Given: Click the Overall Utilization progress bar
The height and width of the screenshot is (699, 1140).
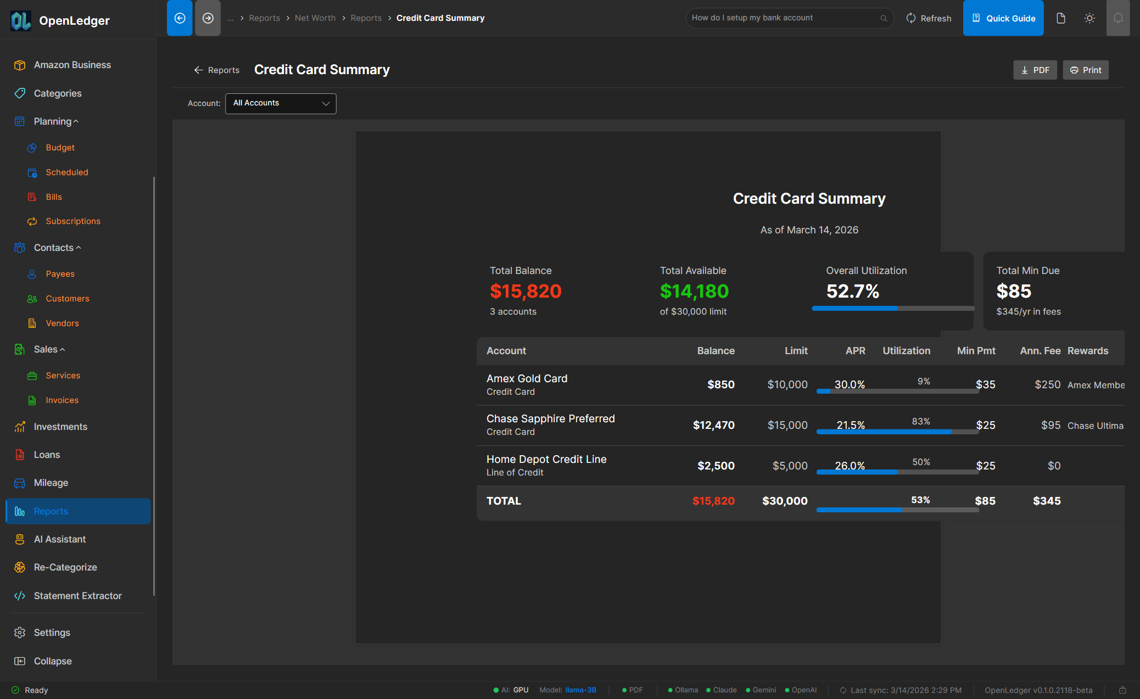Looking at the screenshot, I should [892, 308].
